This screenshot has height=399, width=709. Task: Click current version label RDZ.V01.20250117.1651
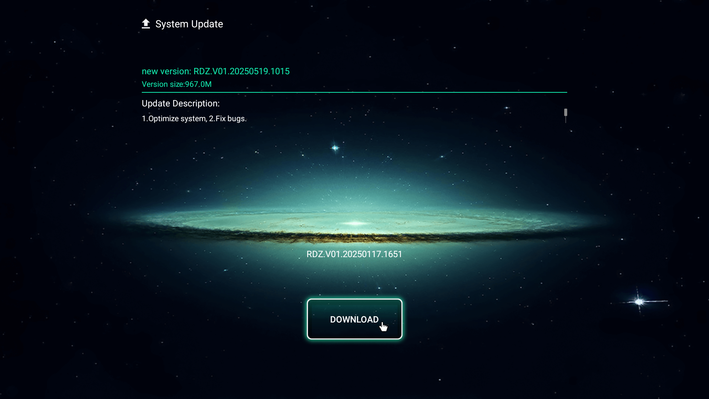pyautogui.click(x=354, y=254)
